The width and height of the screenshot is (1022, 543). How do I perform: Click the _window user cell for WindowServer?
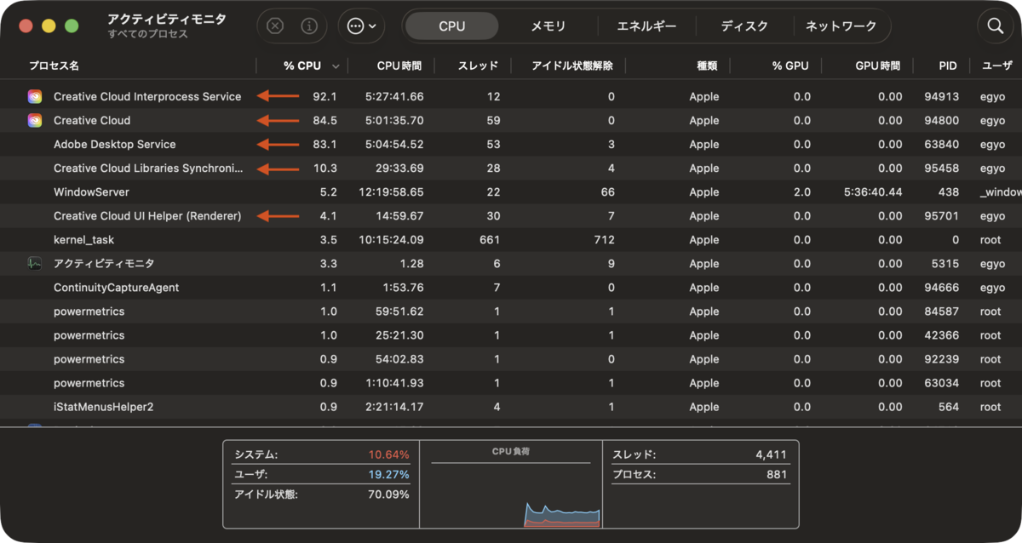[1001, 191]
